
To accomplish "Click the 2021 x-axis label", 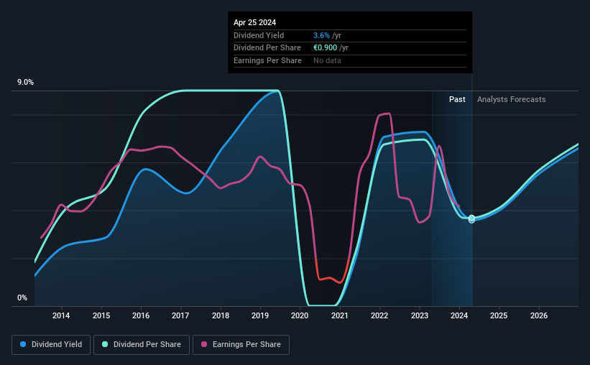I will click(340, 315).
